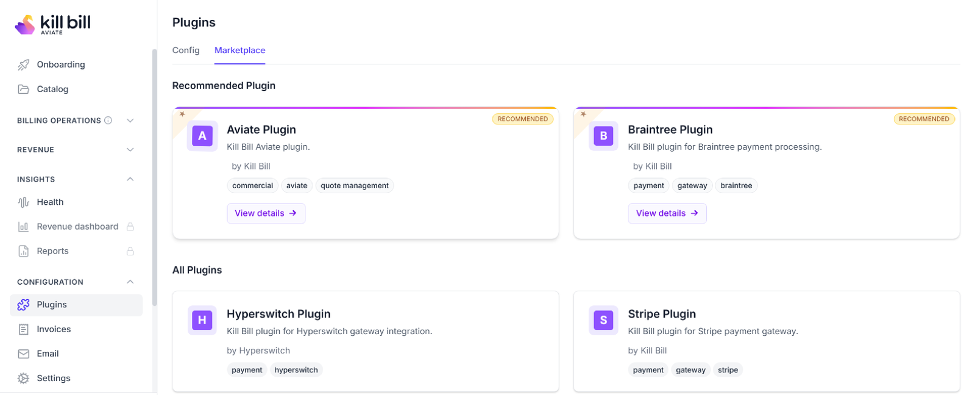Click the 'All Plugins' heading
This screenshot has height=395, width=975.
197,270
